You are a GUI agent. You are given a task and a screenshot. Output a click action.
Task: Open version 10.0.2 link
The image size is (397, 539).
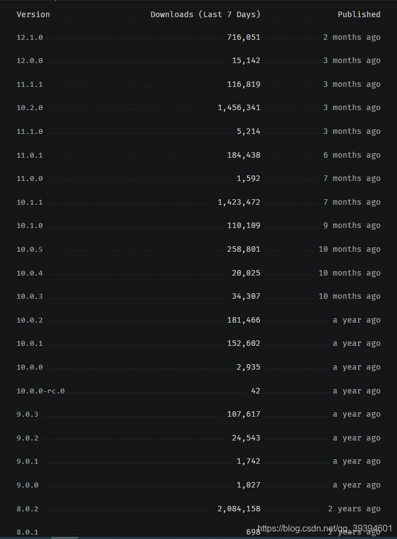29,320
